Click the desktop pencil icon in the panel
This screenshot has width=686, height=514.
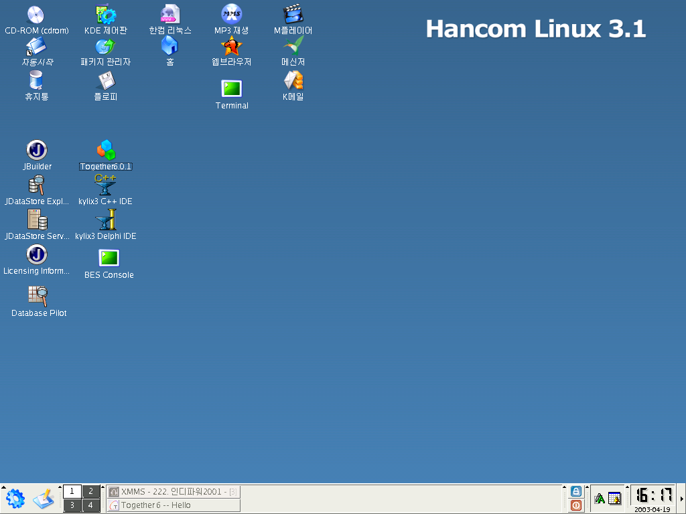coord(44,499)
